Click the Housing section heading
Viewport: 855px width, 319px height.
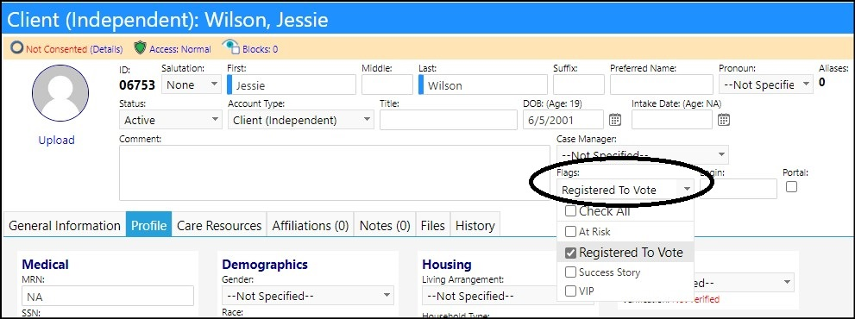[x=447, y=265]
